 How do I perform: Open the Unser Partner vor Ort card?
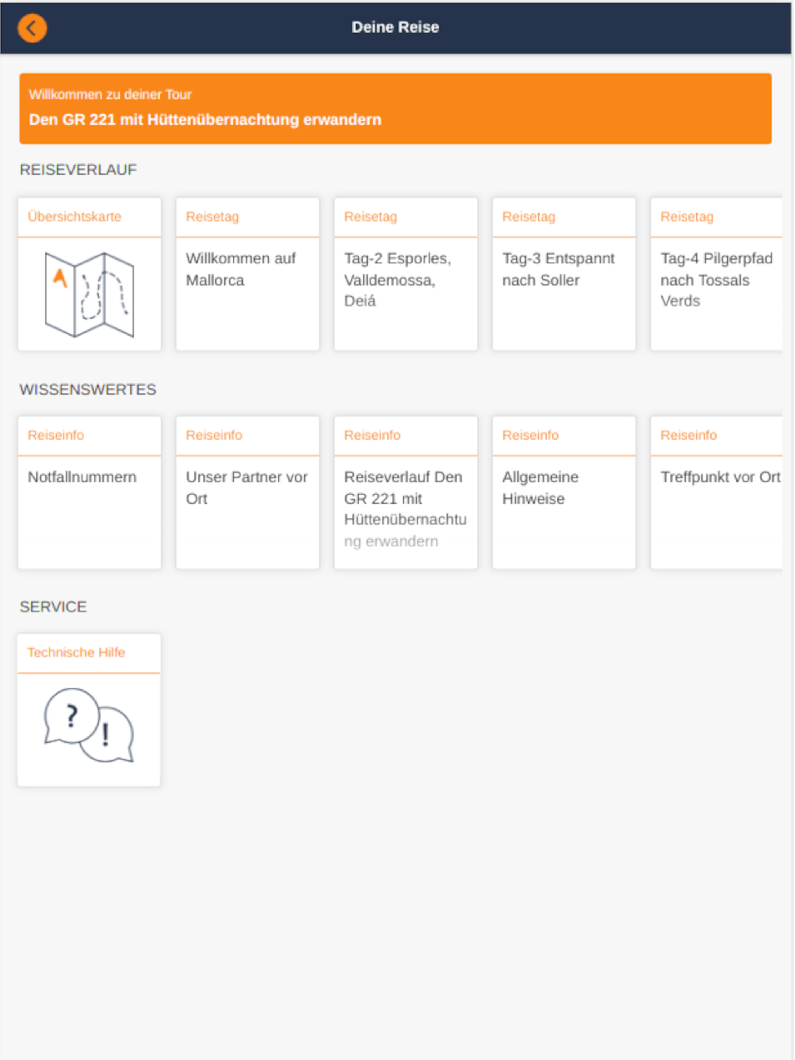click(x=248, y=493)
